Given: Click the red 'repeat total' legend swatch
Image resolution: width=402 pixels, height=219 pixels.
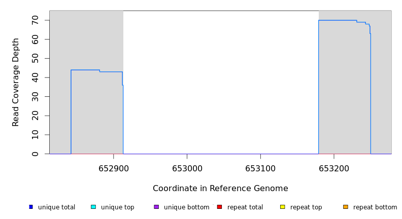Looking at the screenshot, I should pyautogui.click(x=219, y=207).
